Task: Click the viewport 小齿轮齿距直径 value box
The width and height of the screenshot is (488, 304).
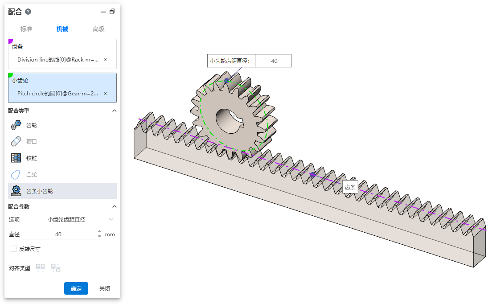Action: pyautogui.click(x=274, y=61)
